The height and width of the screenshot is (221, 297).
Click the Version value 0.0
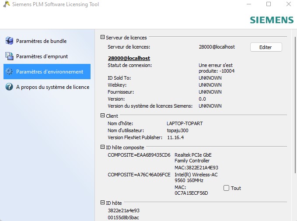click(202, 99)
